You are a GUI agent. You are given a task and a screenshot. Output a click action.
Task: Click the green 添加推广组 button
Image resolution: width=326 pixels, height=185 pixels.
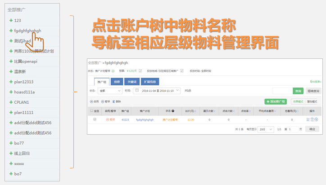[276, 101]
